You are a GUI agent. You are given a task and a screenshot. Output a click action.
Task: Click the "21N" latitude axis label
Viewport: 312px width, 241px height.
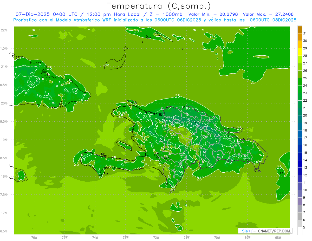(x=4, y=67)
